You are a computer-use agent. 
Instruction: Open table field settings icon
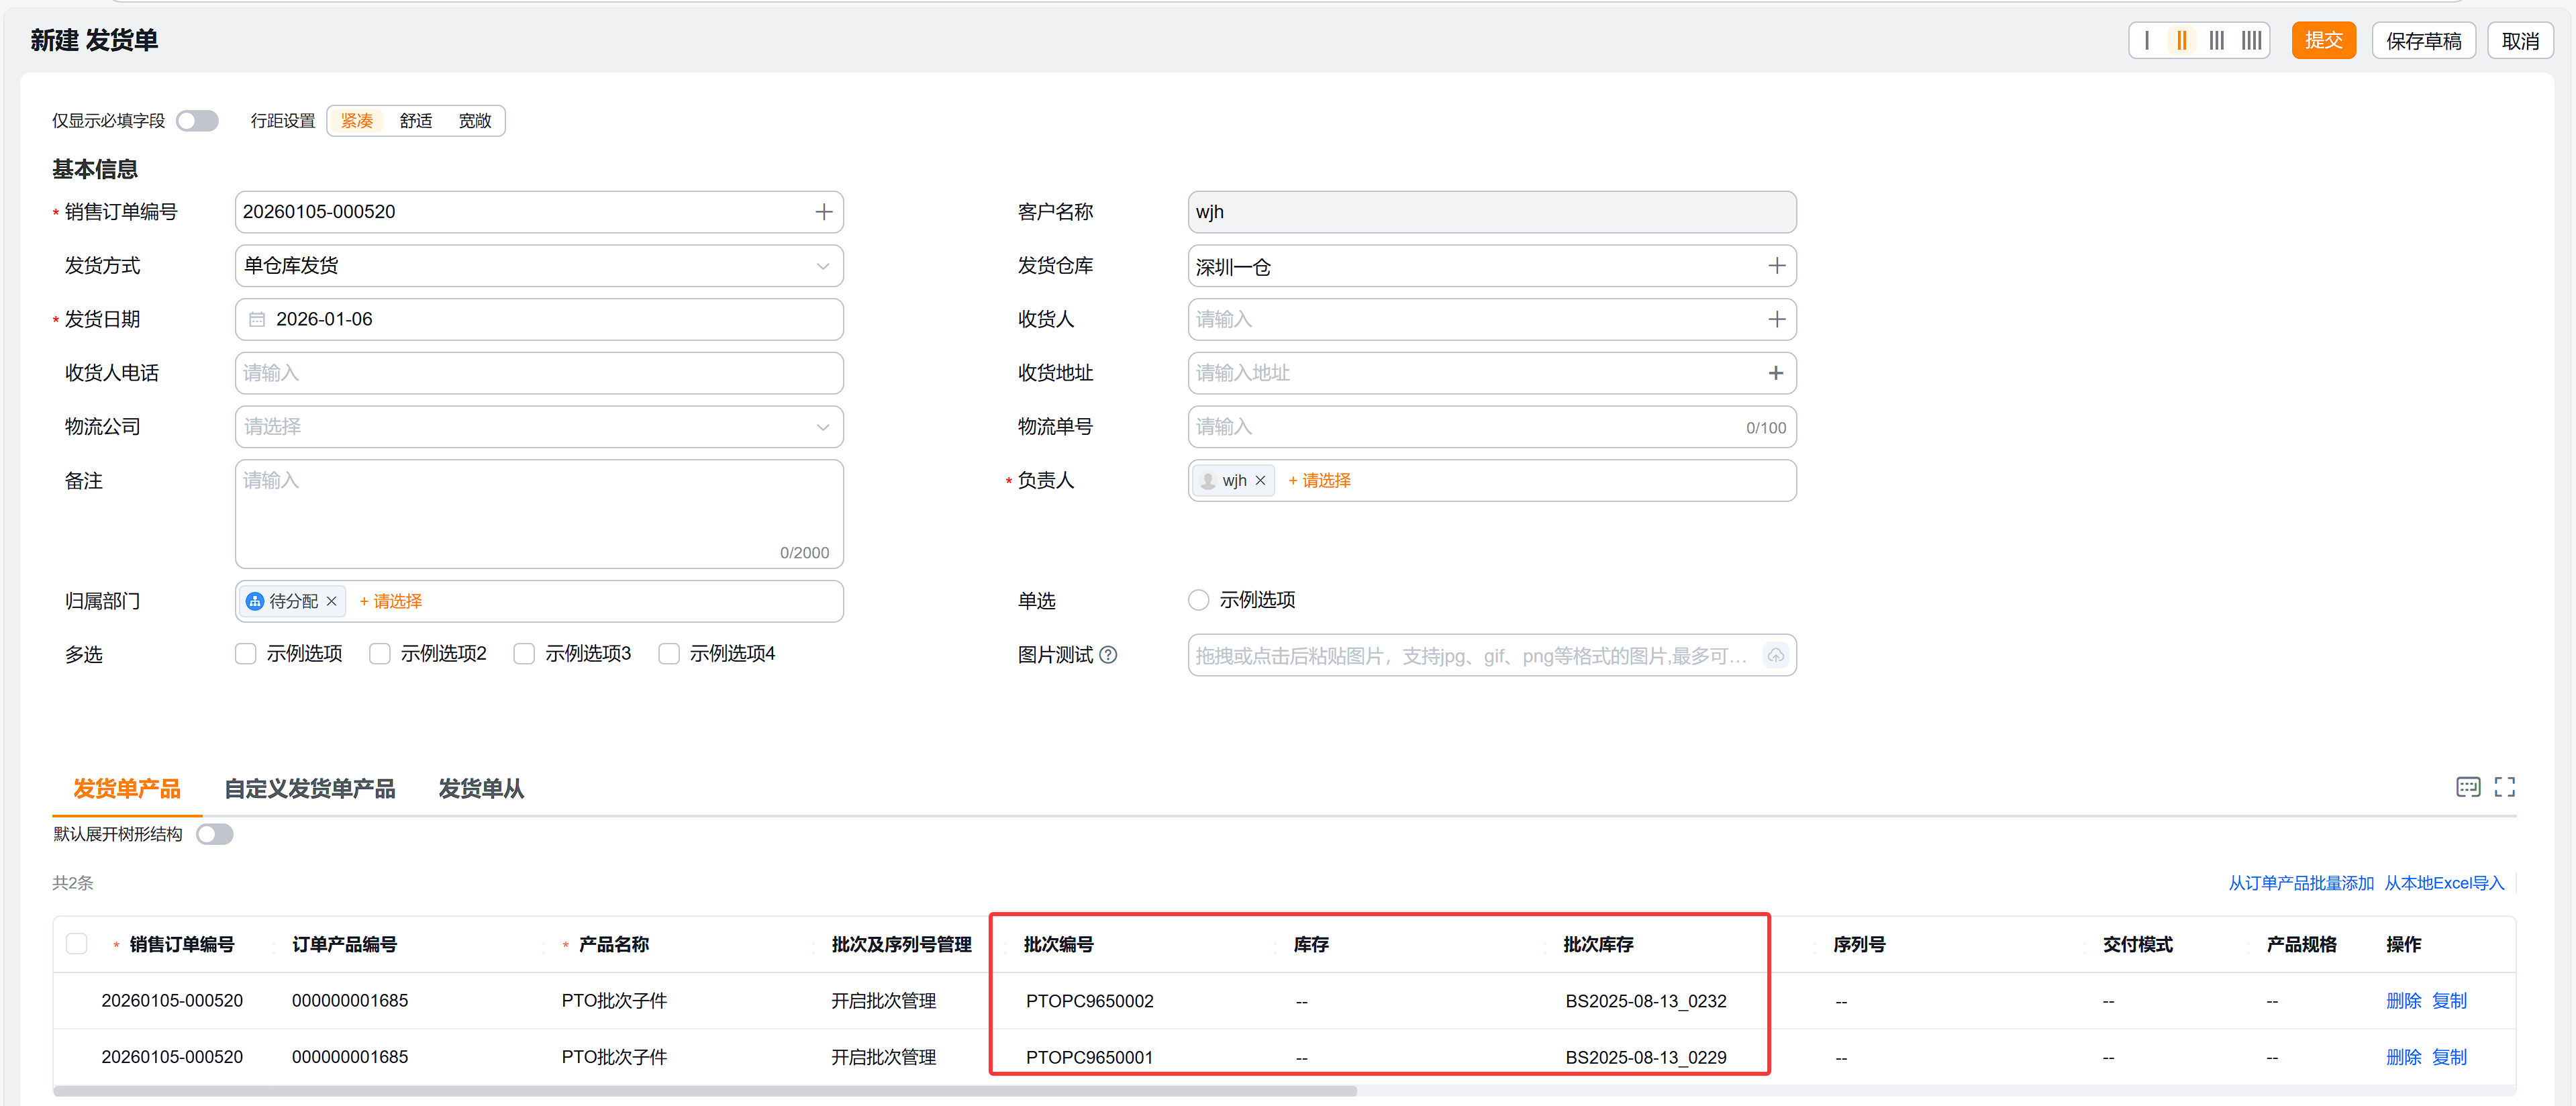coord(2468,787)
